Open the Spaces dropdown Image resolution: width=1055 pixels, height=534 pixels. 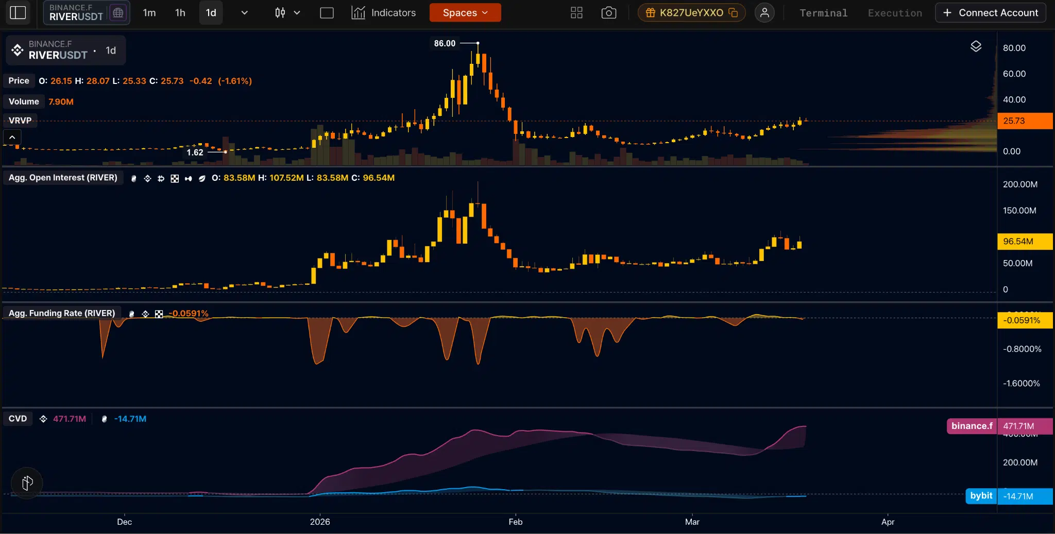(464, 12)
